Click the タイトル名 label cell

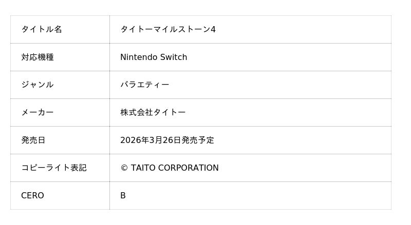(x=42, y=30)
